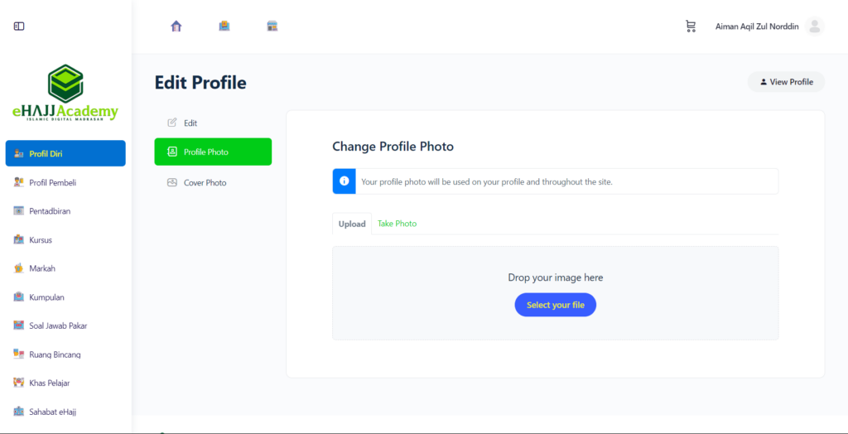Click the blue info icon
Viewport: 848px width, 434px height.
pos(344,181)
